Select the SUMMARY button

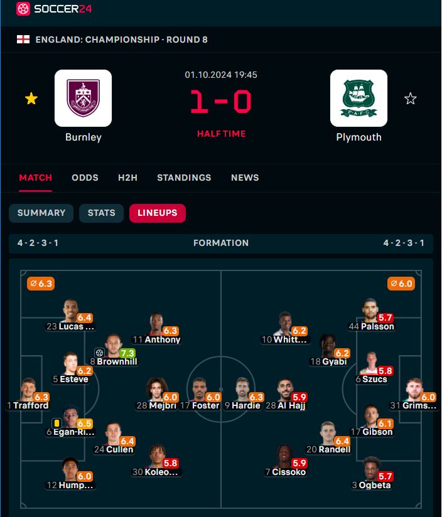pos(41,213)
